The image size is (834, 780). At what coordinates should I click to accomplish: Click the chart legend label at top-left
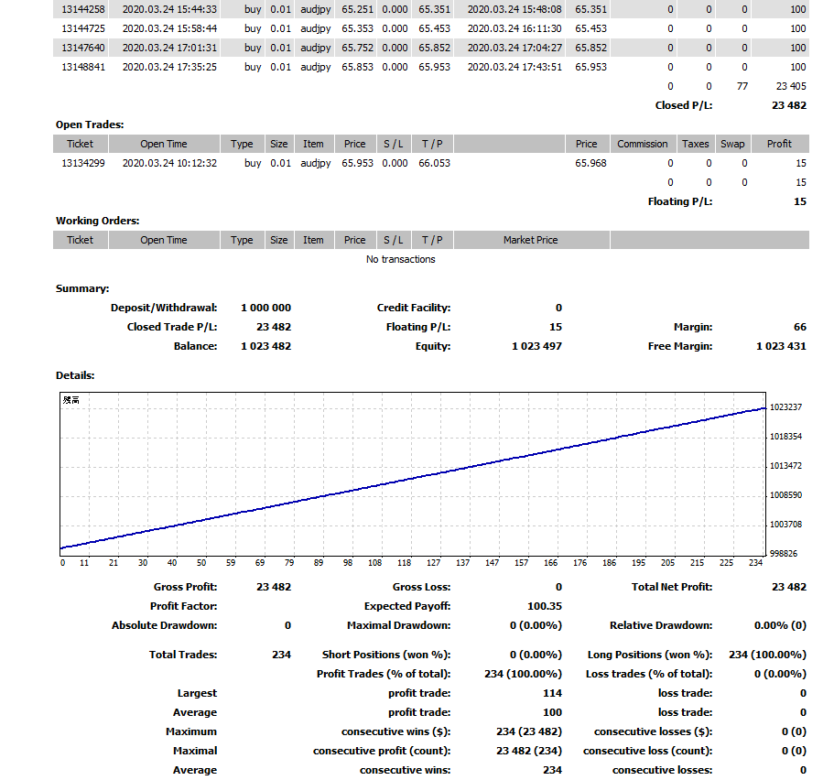[x=70, y=400]
